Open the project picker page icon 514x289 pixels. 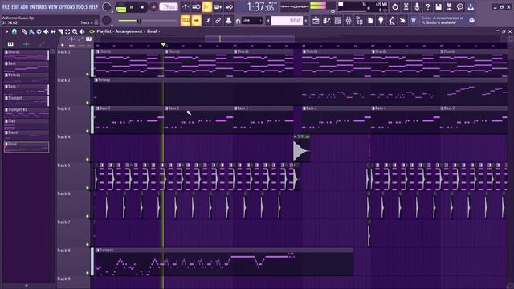pyautogui.click(x=370, y=21)
